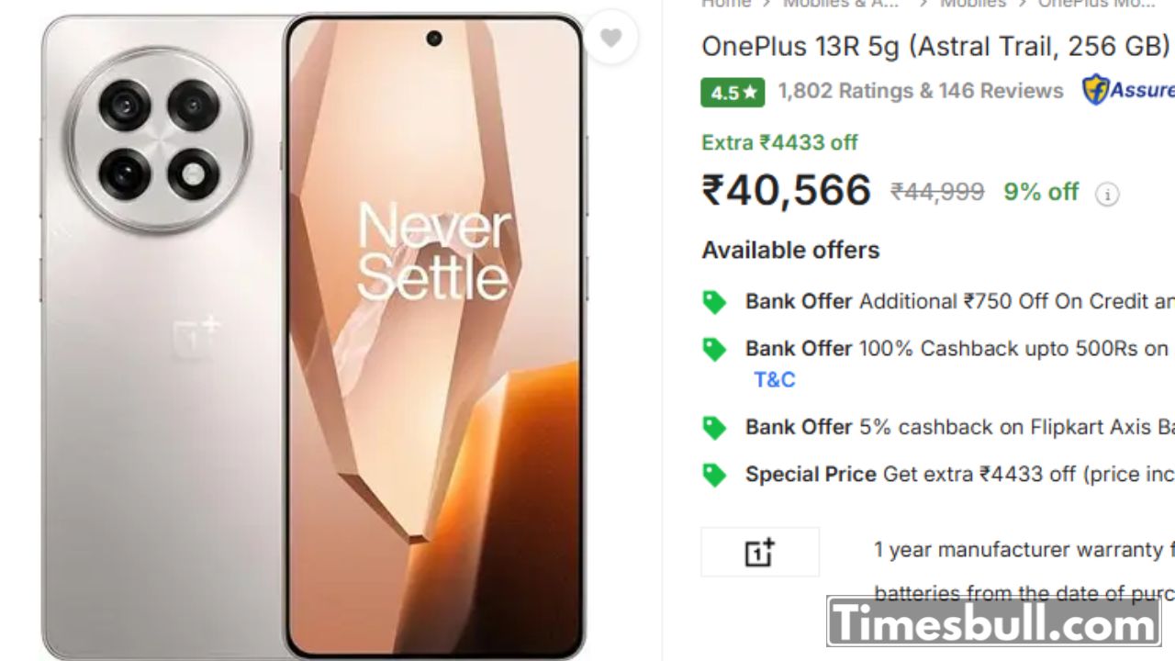
Task: Go to Home breadcrumb
Action: [726, 4]
